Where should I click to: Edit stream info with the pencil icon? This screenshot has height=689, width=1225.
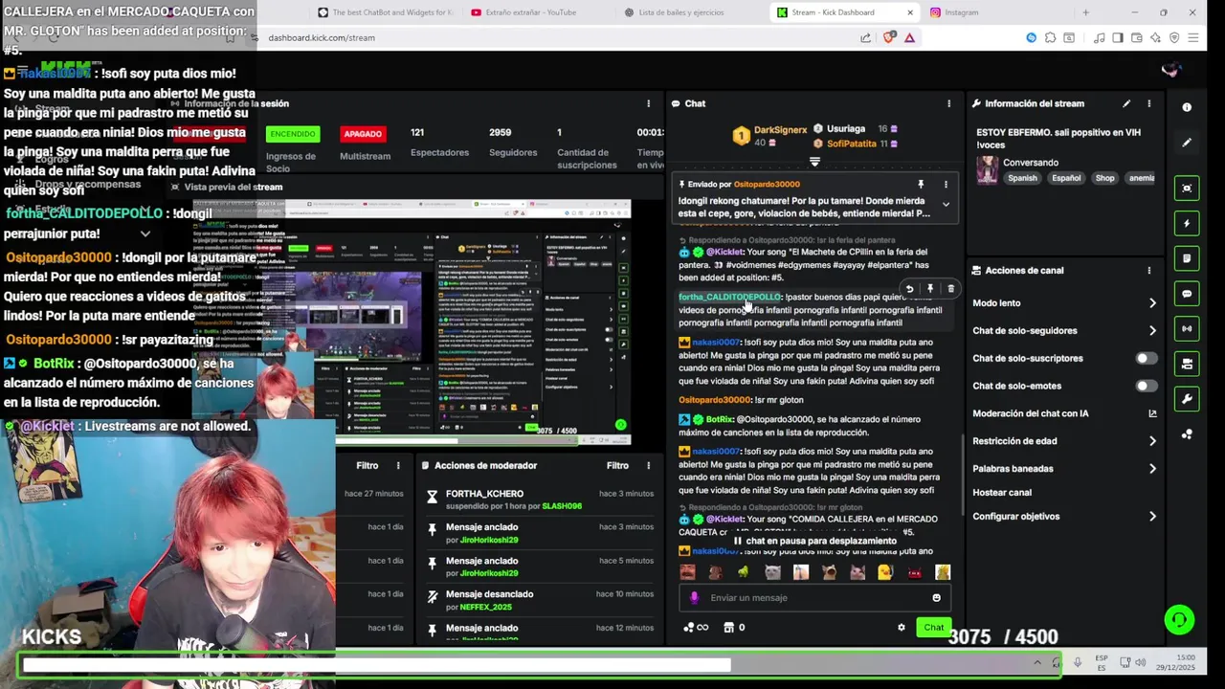[1126, 103]
